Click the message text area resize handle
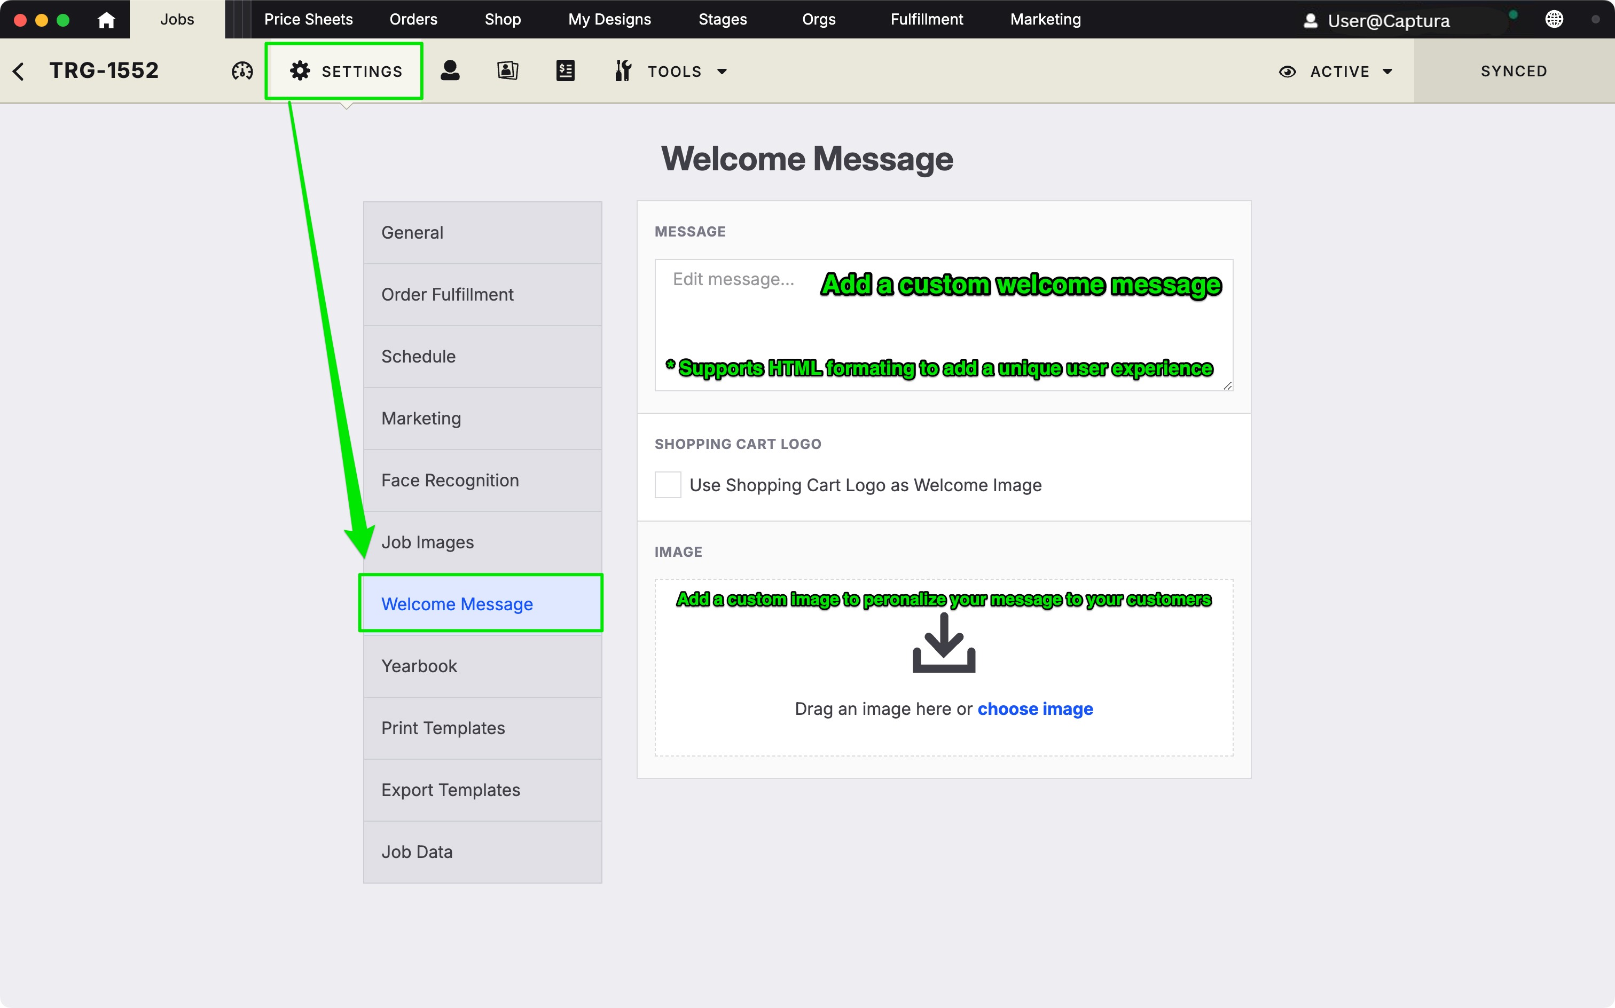Viewport: 1615px width, 1008px height. coord(1227,385)
